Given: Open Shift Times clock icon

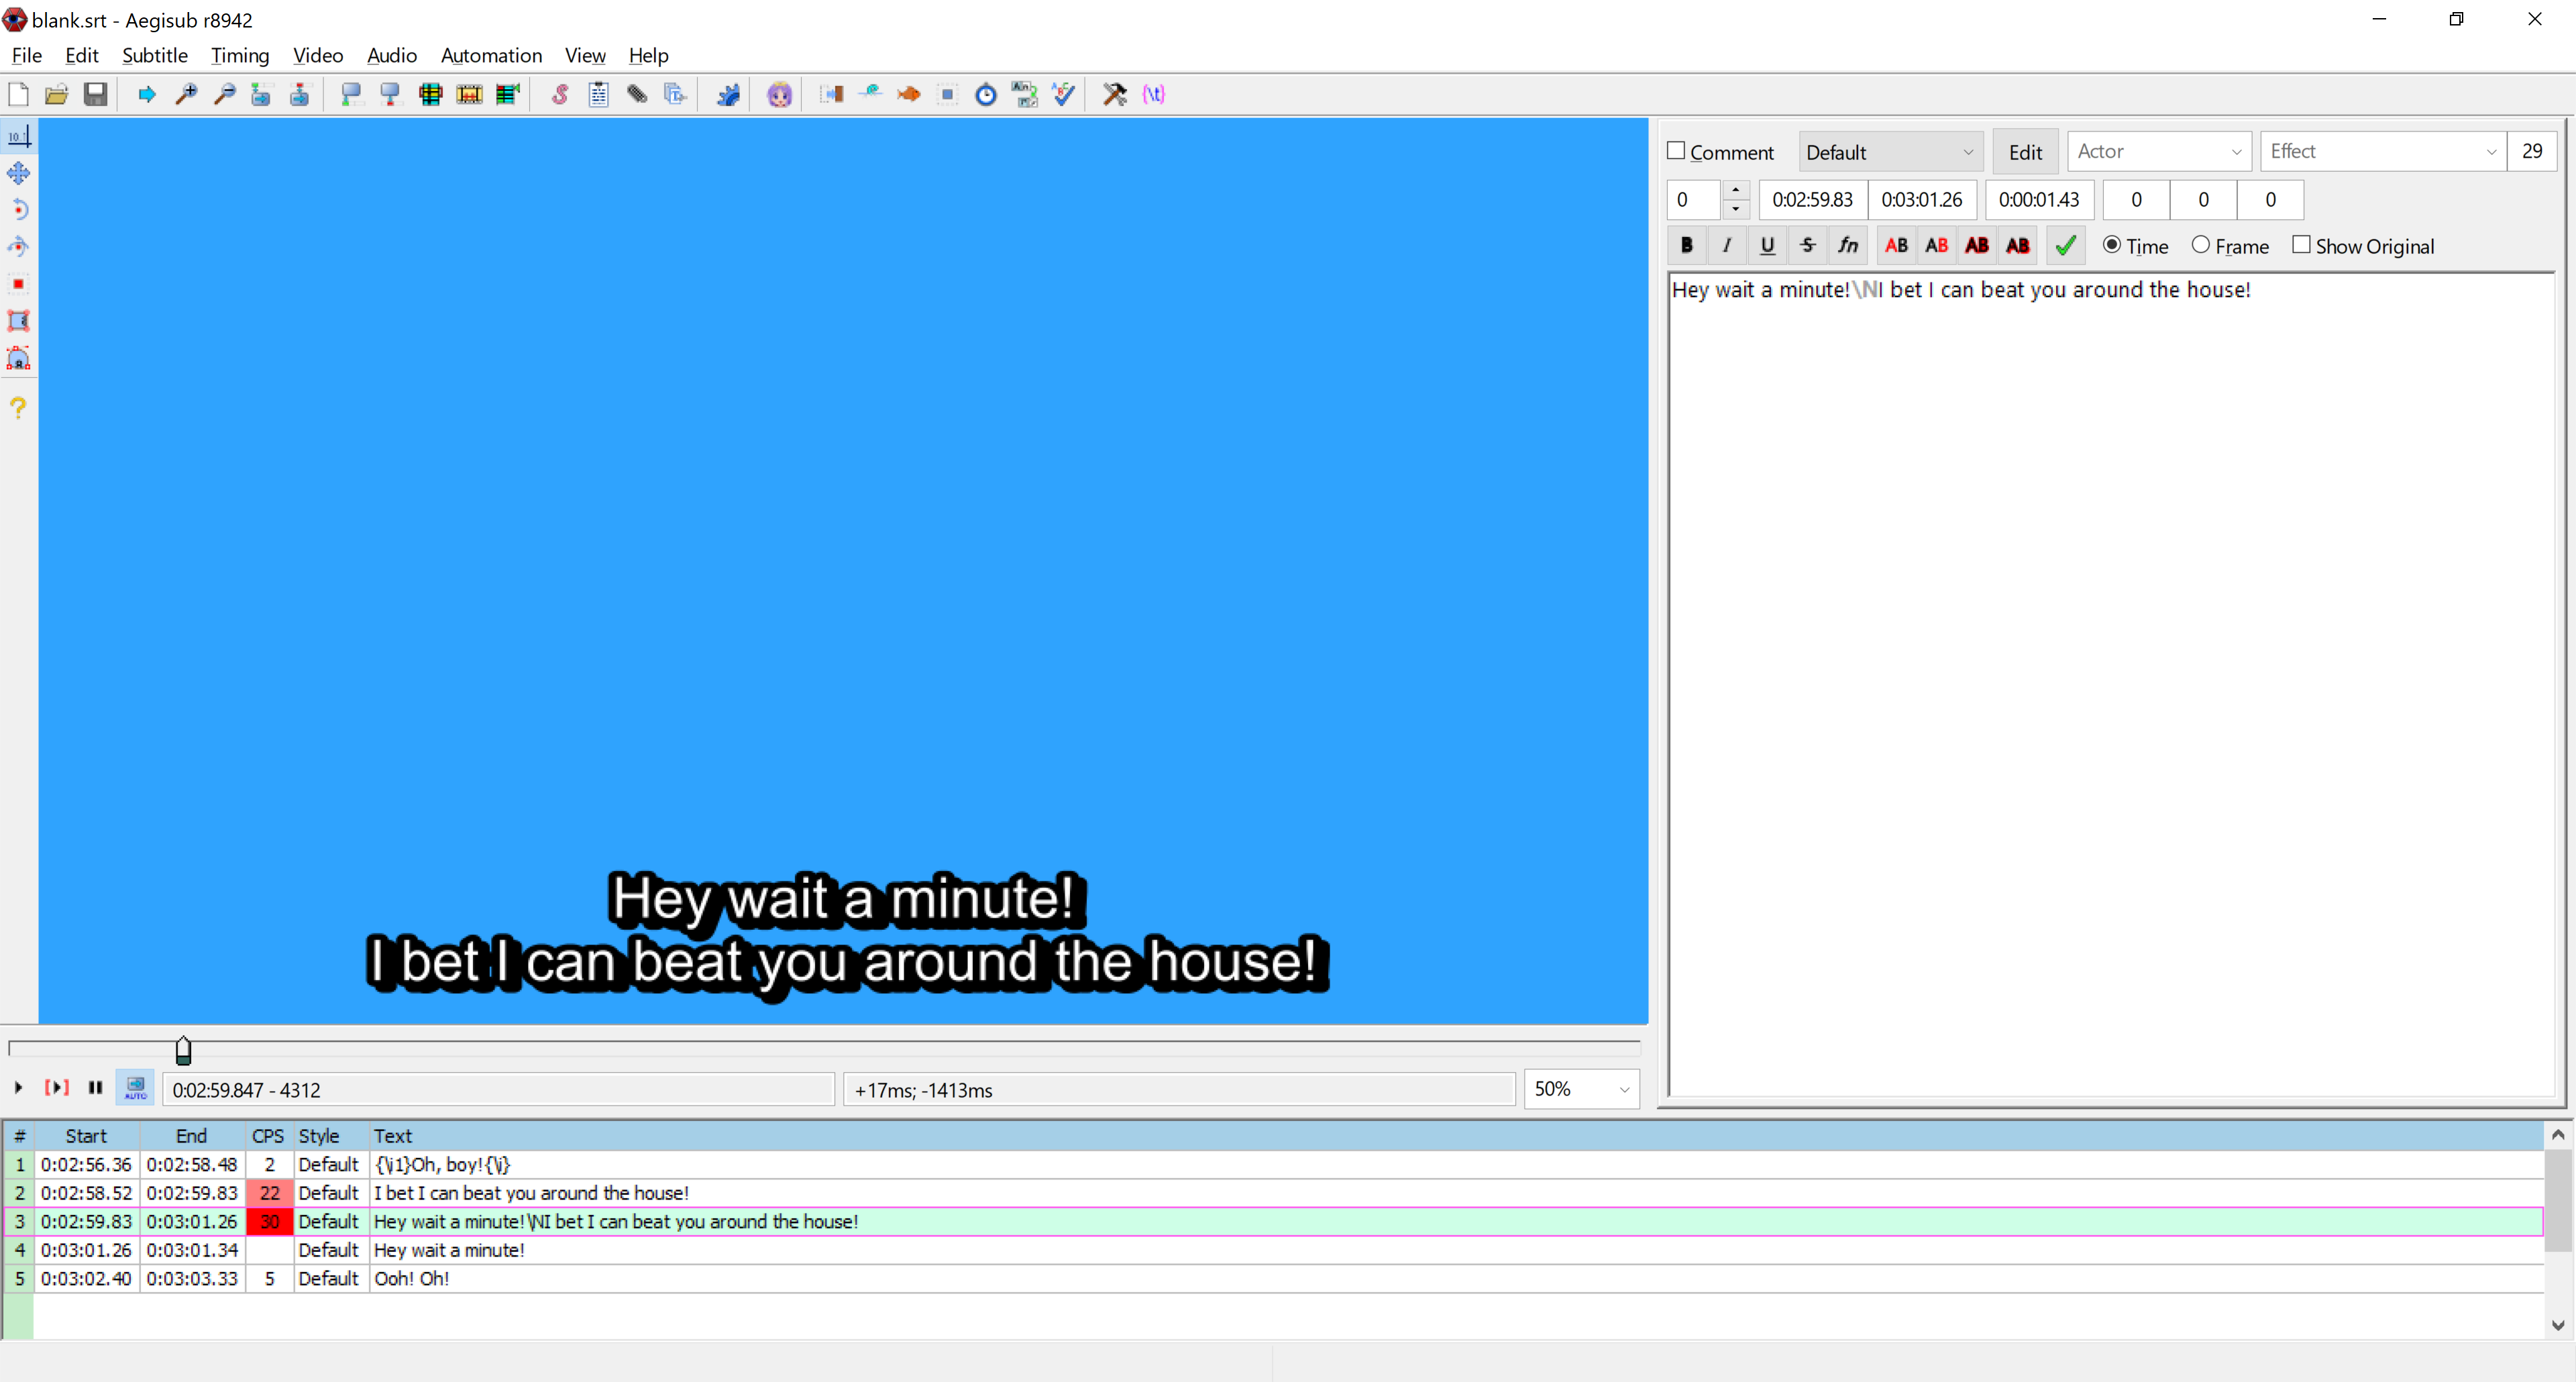Looking at the screenshot, I should [986, 94].
